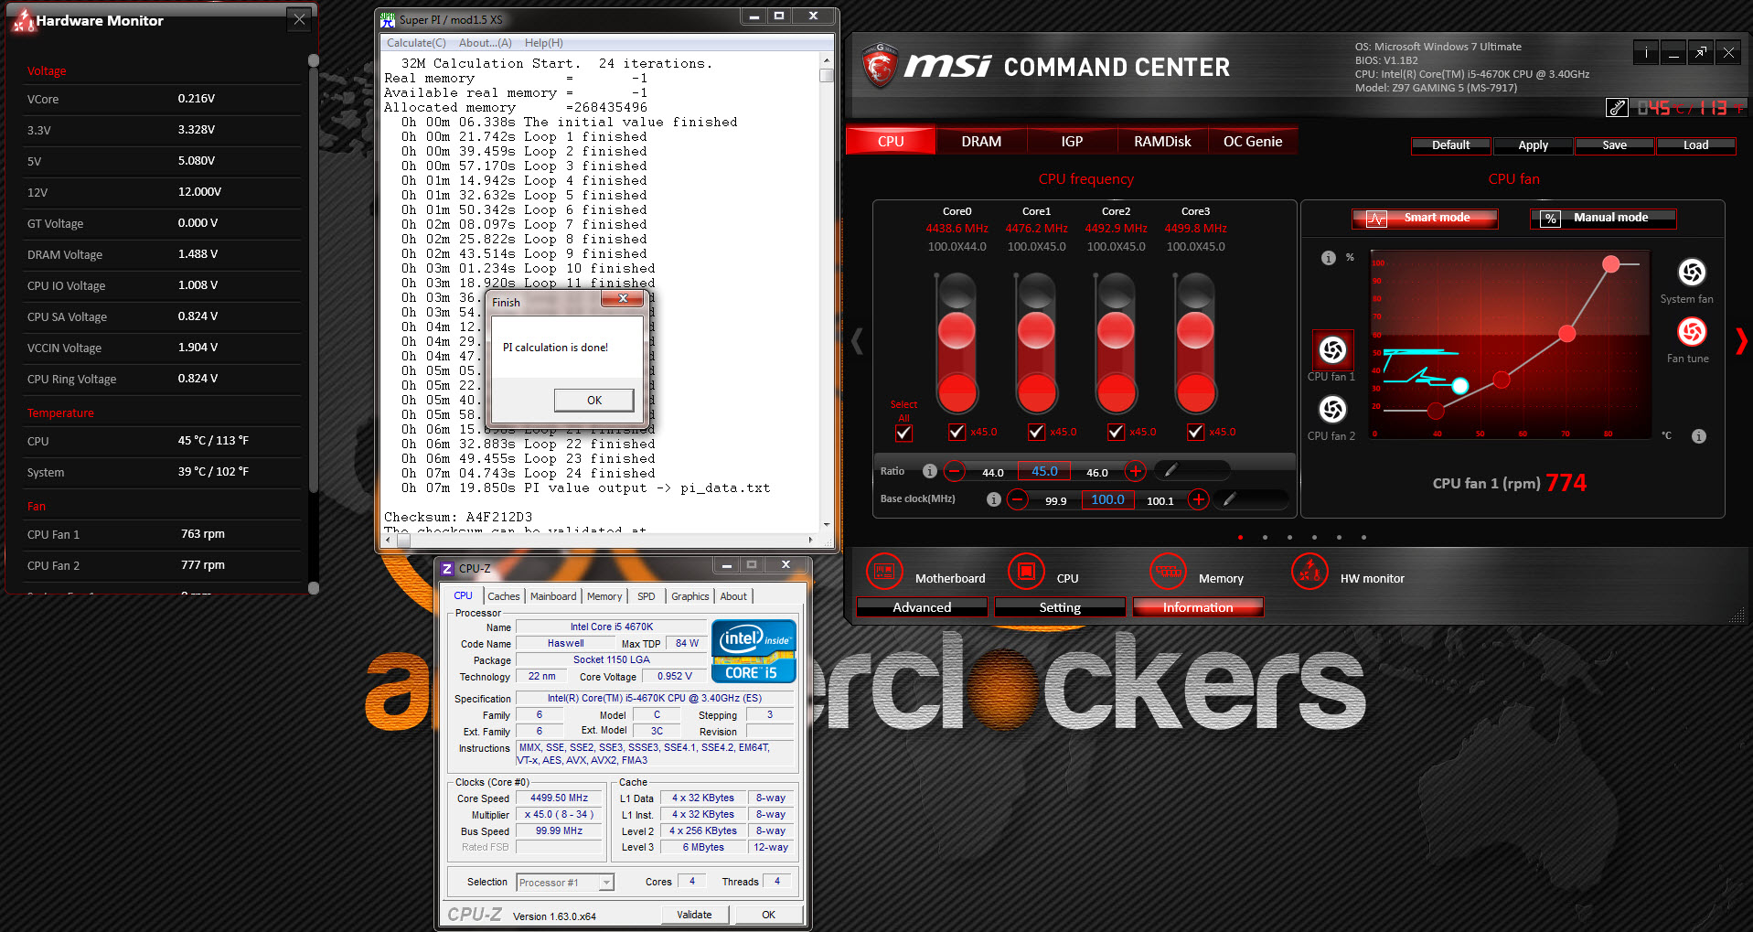Open the Processor #1 selection dropdown
This screenshot has height=932, width=1753.
coord(606,883)
